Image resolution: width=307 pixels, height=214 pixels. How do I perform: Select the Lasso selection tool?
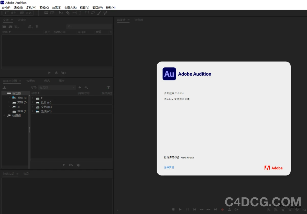click(93, 13)
